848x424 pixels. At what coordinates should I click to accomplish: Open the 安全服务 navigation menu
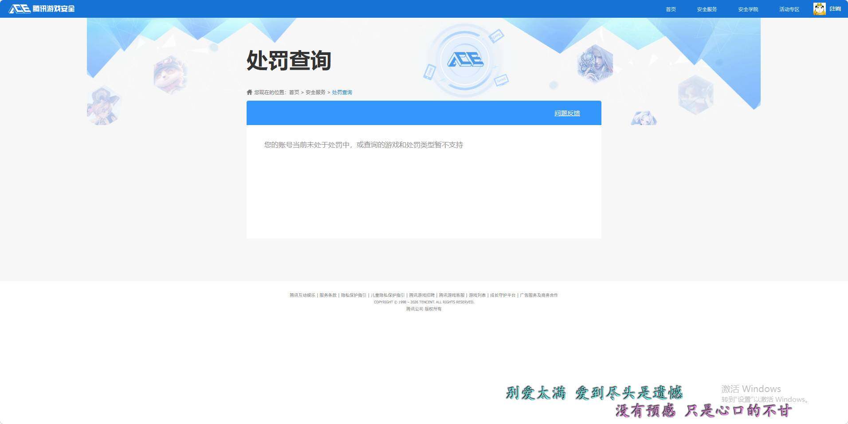tap(707, 9)
